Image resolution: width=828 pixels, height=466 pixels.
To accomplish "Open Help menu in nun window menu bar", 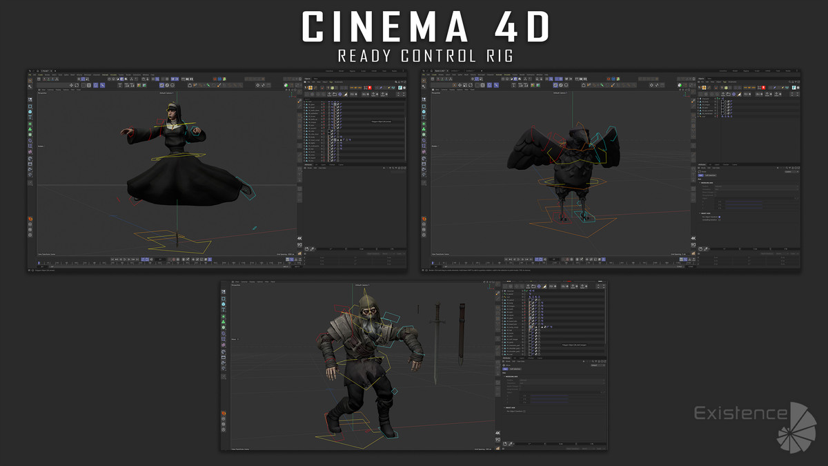I will (x=152, y=75).
